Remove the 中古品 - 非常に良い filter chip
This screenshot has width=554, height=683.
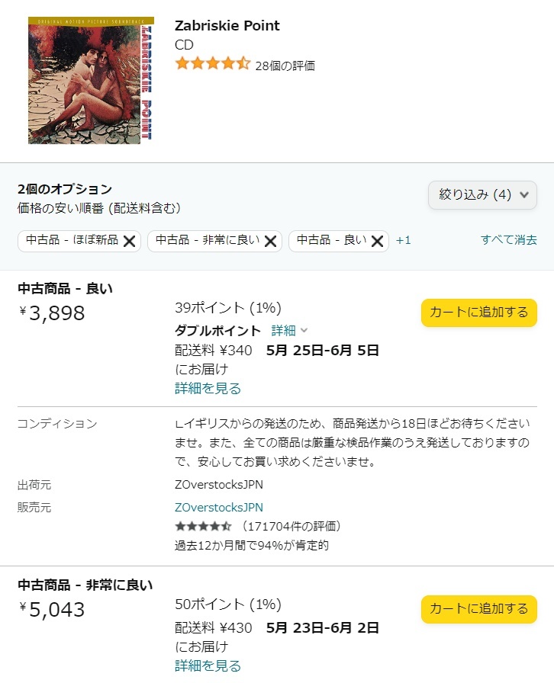click(270, 241)
